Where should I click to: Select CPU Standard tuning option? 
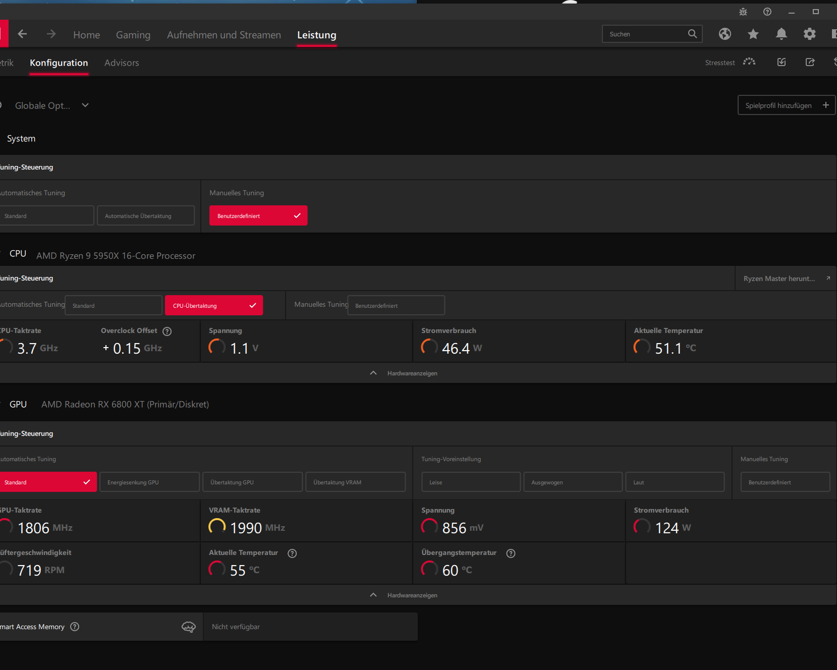pyautogui.click(x=114, y=305)
